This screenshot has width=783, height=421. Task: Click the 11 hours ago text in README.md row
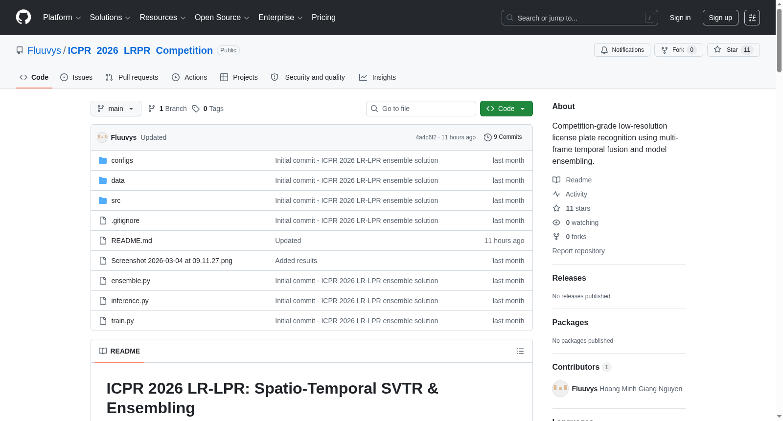(x=504, y=241)
